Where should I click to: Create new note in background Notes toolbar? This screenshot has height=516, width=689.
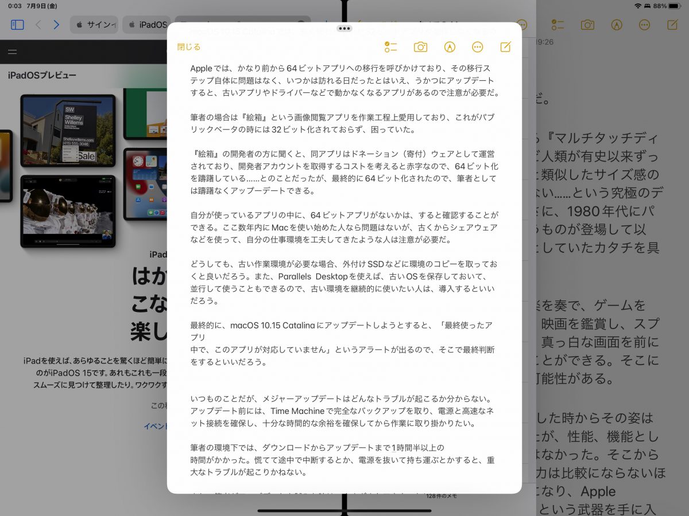672,25
